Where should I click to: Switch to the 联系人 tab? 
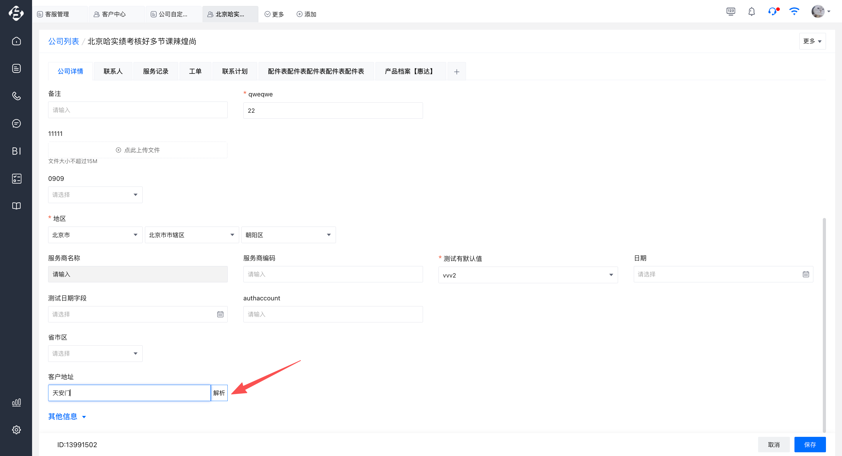(x=113, y=71)
